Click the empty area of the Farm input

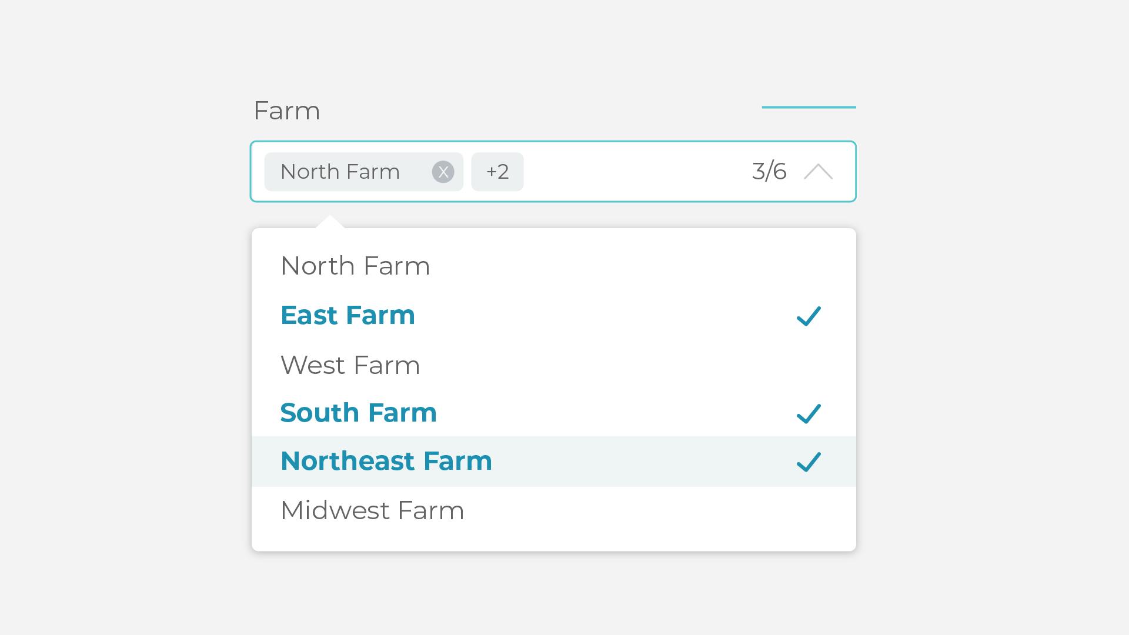tap(635, 172)
